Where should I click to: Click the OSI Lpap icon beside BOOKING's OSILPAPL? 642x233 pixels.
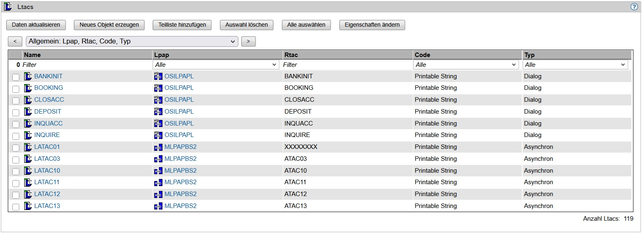158,88
